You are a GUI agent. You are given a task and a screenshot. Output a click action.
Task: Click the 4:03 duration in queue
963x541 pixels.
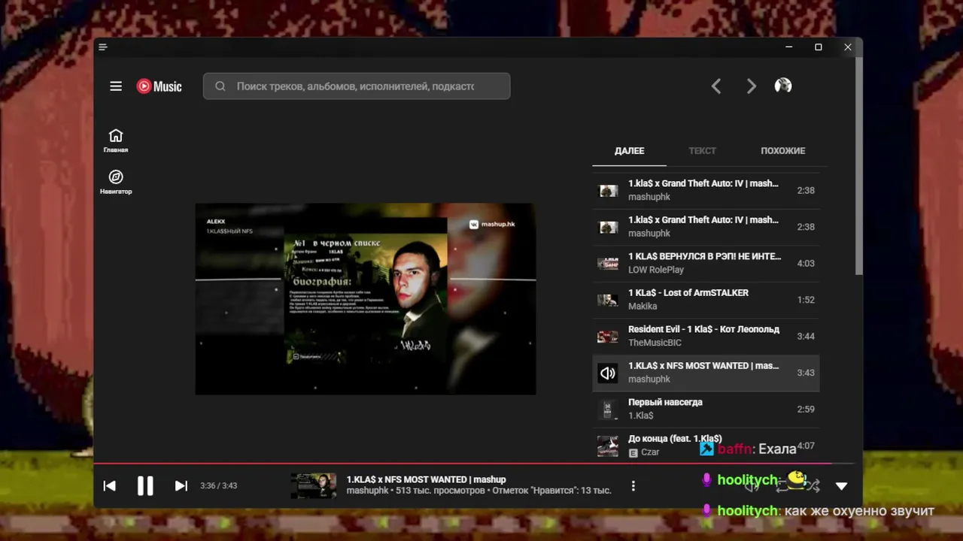(x=806, y=264)
